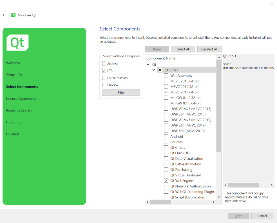Image resolution: width=277 pixels, height=223 pixels.
Task: Select the License Agreement sidebar step
Action: (21, 99)
